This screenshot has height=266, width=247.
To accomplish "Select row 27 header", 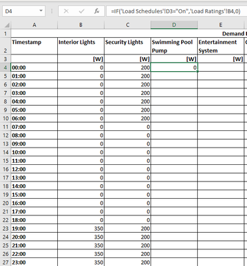I will [x=5, y=263].
